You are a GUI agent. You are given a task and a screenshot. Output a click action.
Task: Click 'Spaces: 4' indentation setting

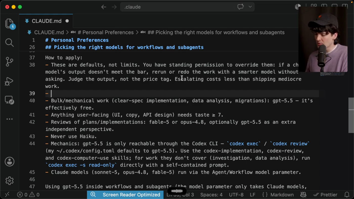211,195
